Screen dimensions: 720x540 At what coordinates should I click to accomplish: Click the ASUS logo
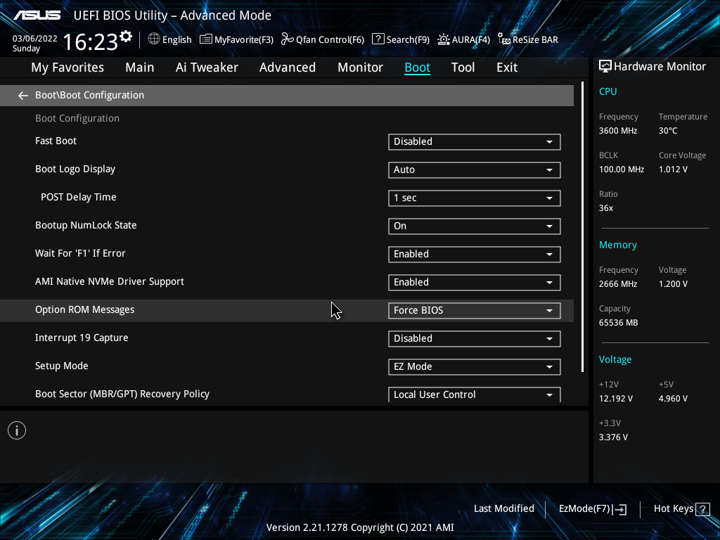(37, 15)
